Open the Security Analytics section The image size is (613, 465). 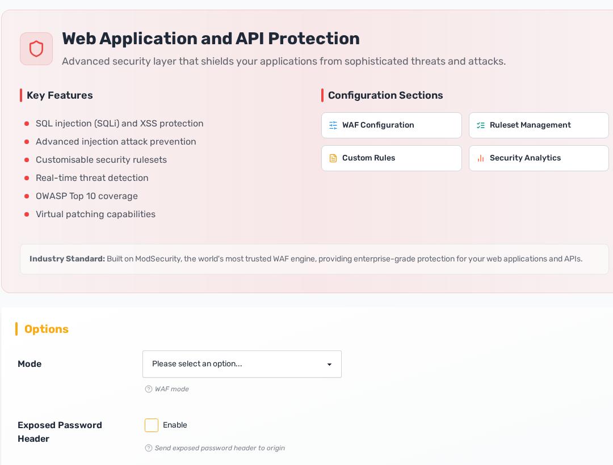pyautogui.click(x=539, y=158)
